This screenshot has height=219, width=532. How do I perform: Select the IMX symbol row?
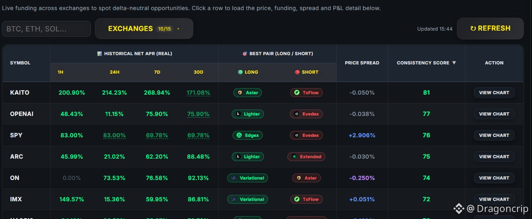click(x=263, y=199)
